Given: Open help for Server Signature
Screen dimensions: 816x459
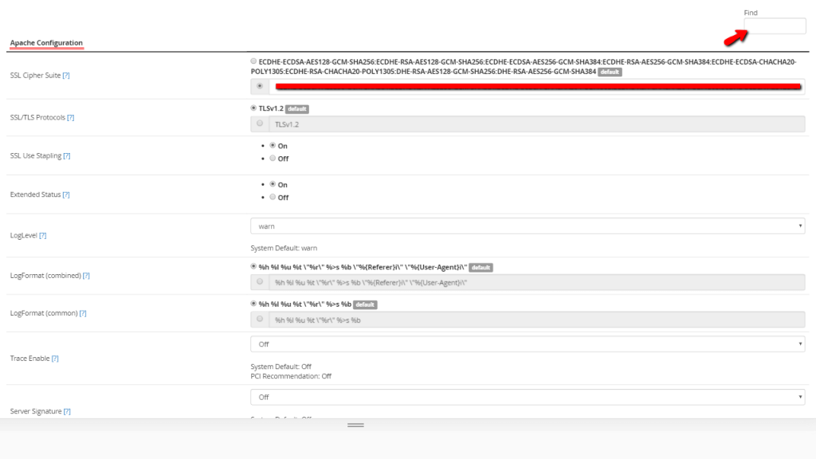Looking at the screenshot, I should pyautogui.click(x=67, y=412).
